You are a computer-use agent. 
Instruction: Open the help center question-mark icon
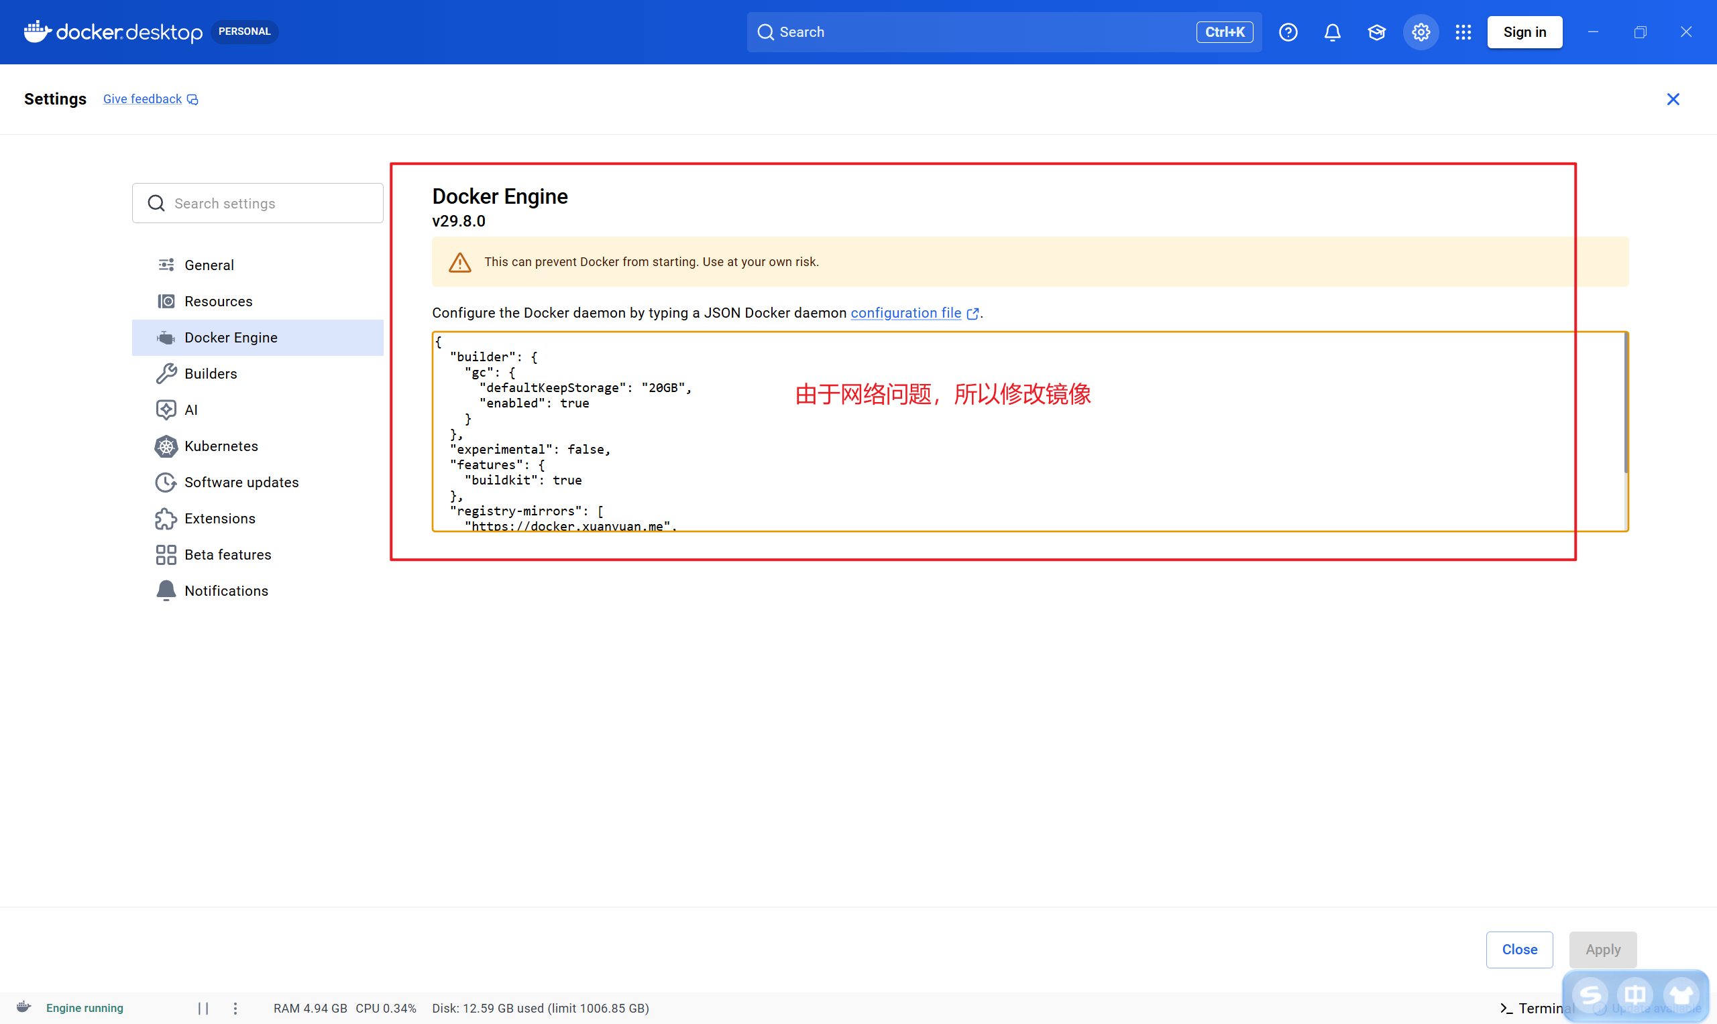1288,31
